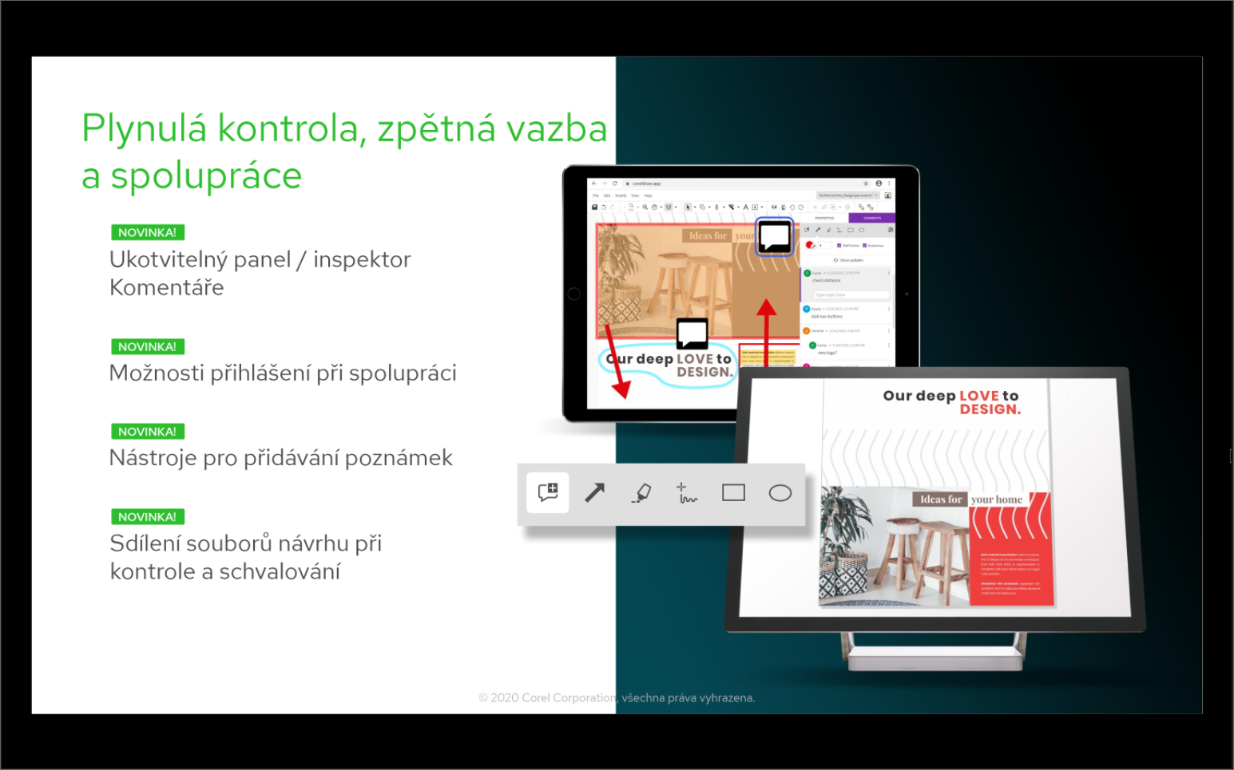Open the Modify menu in the app

621,195
